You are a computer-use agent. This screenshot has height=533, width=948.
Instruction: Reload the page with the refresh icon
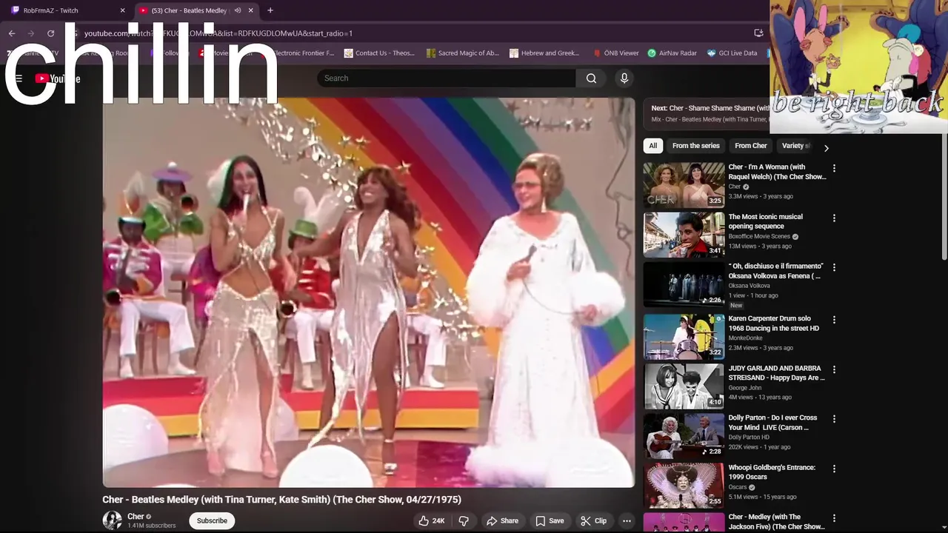pyautogui.click(x=50, y=33)
